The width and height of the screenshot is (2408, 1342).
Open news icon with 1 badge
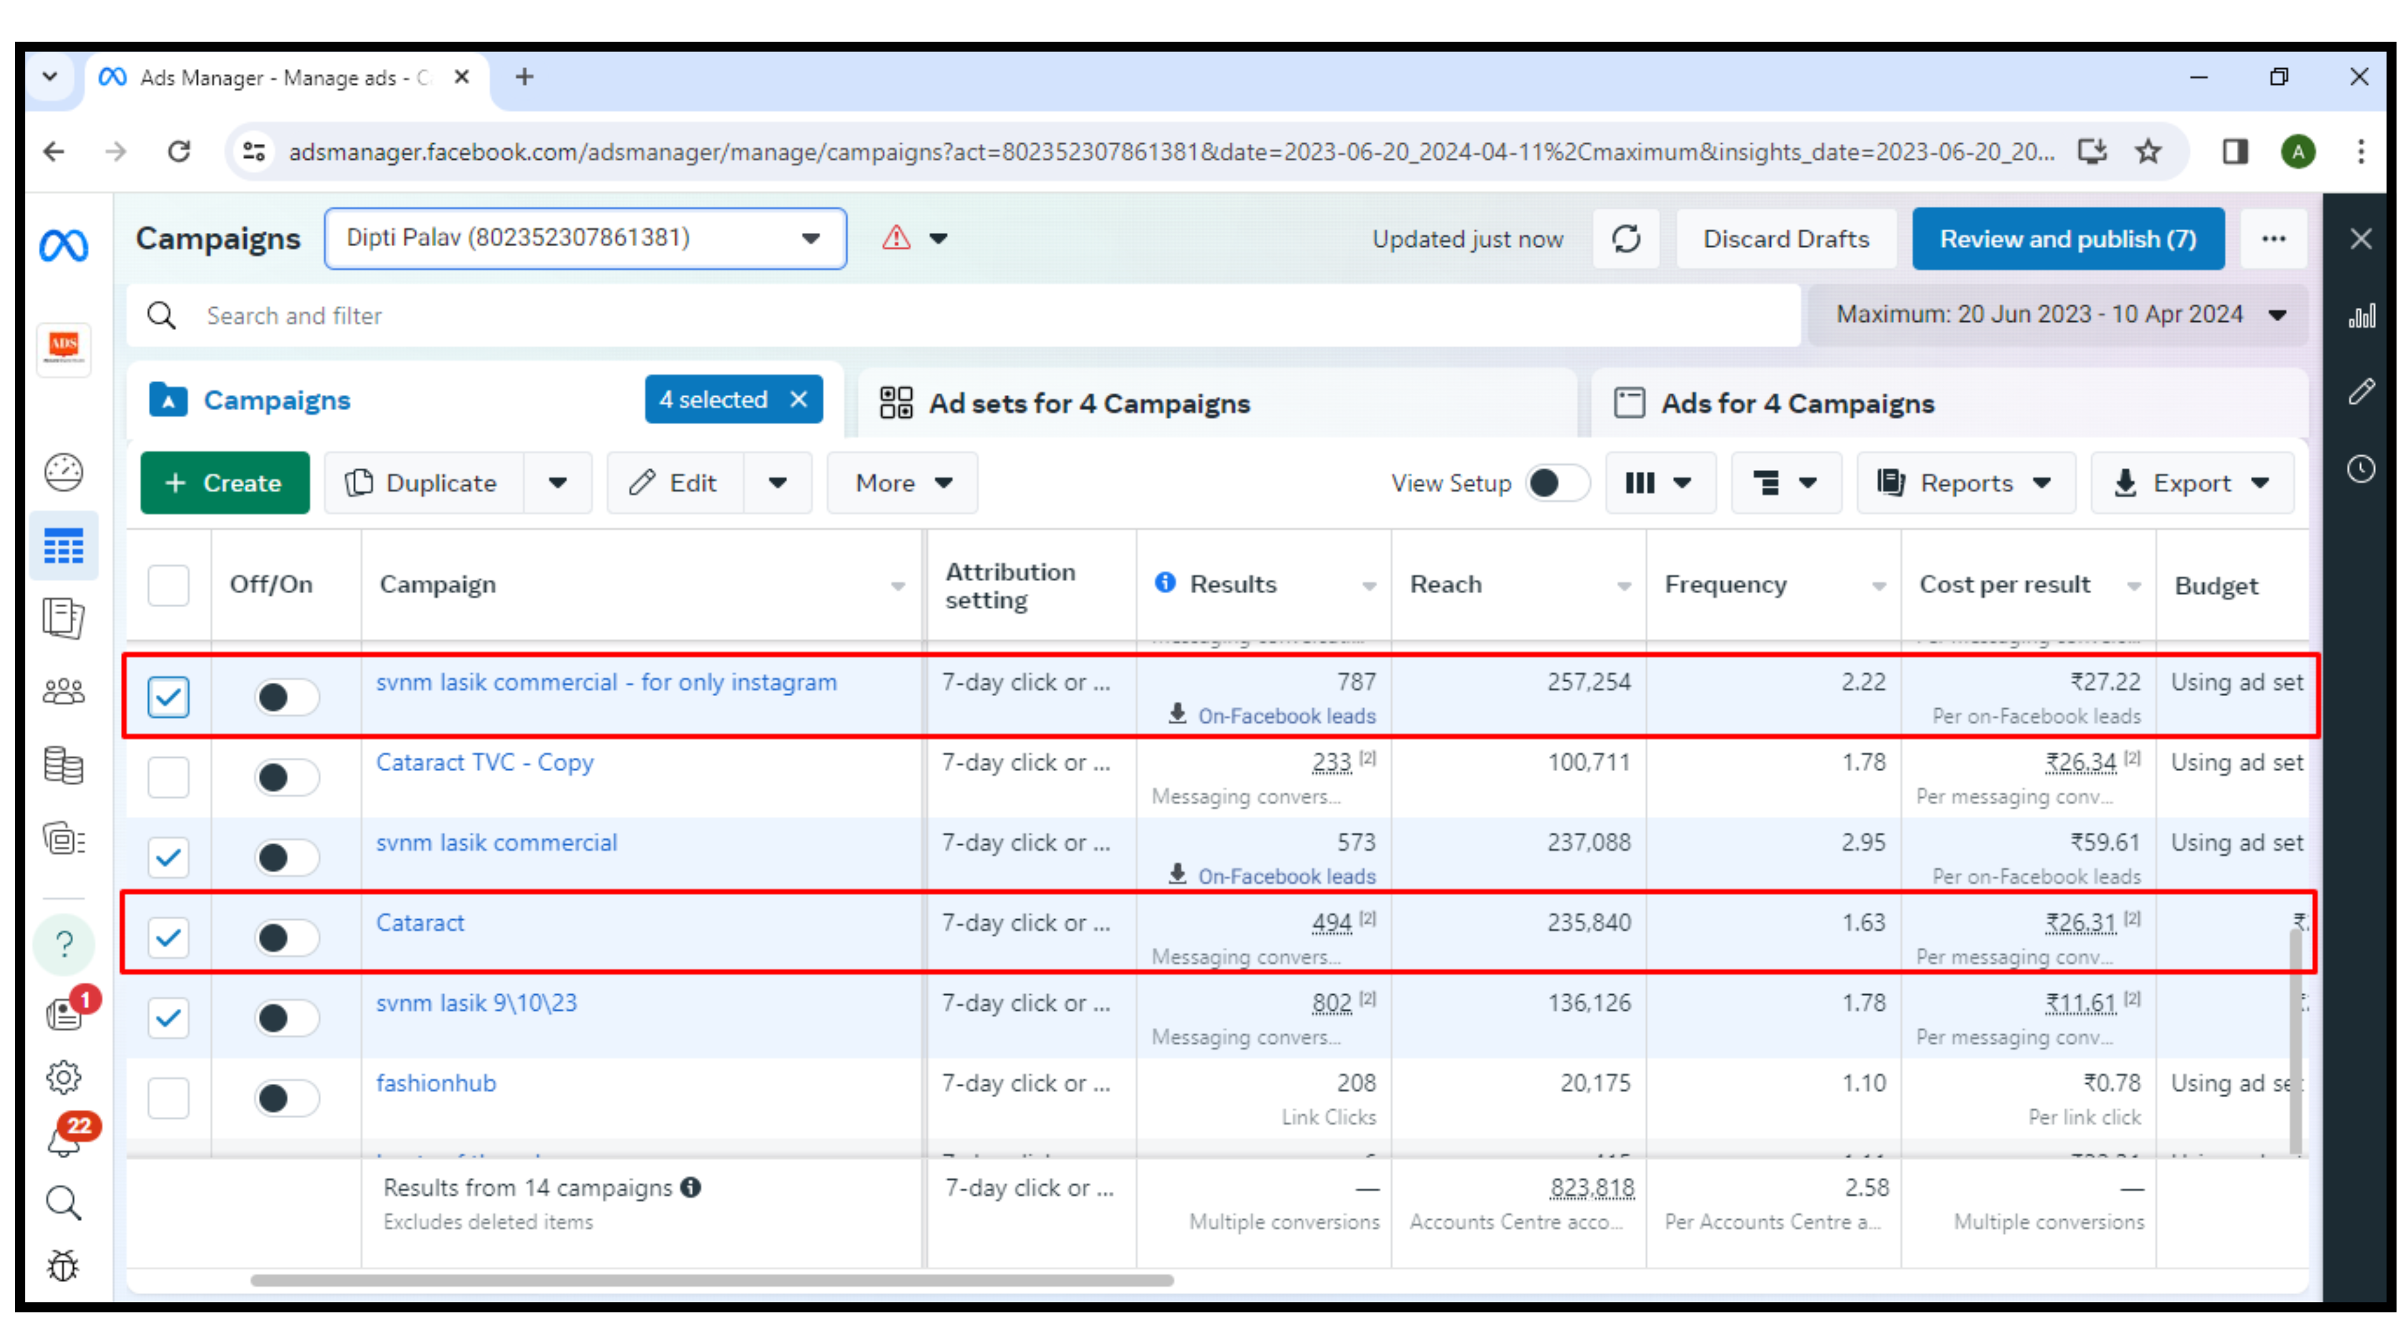(65, 1014)
